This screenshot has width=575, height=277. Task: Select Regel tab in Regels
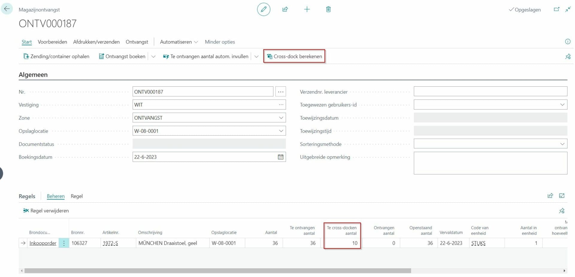pyautogui.click(x=77, y=196)
